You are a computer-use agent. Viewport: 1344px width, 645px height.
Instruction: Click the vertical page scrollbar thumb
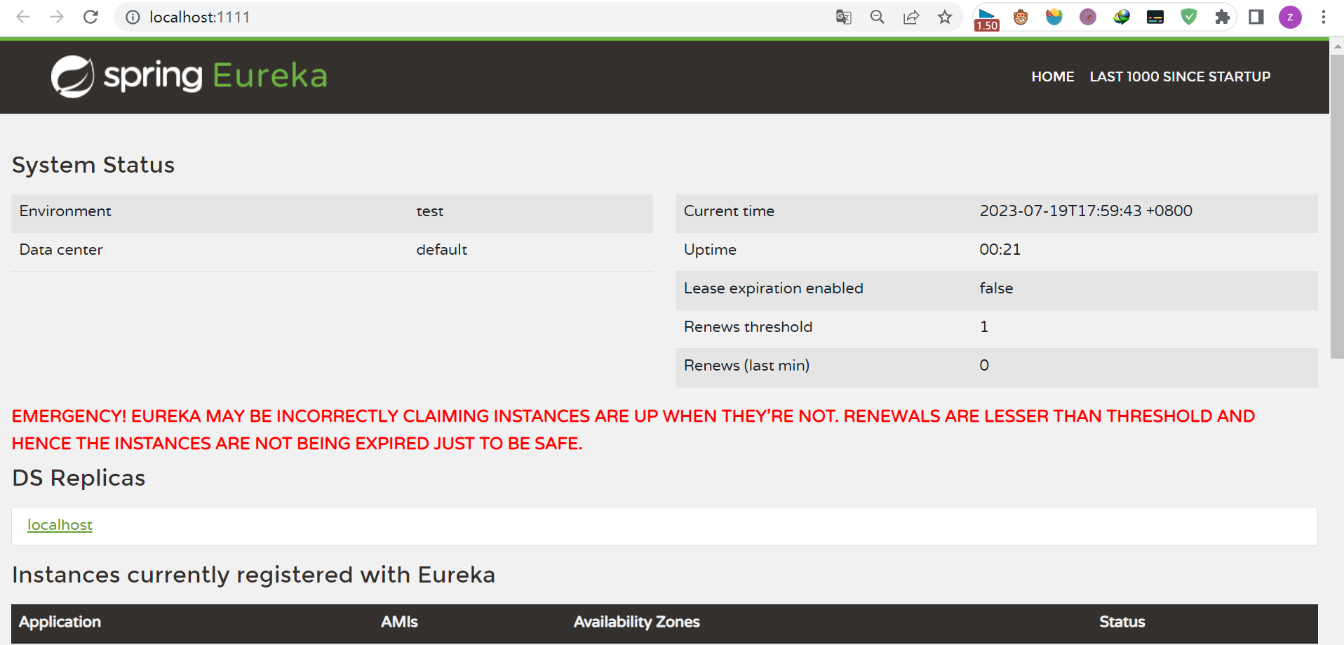click(1337, 207)
